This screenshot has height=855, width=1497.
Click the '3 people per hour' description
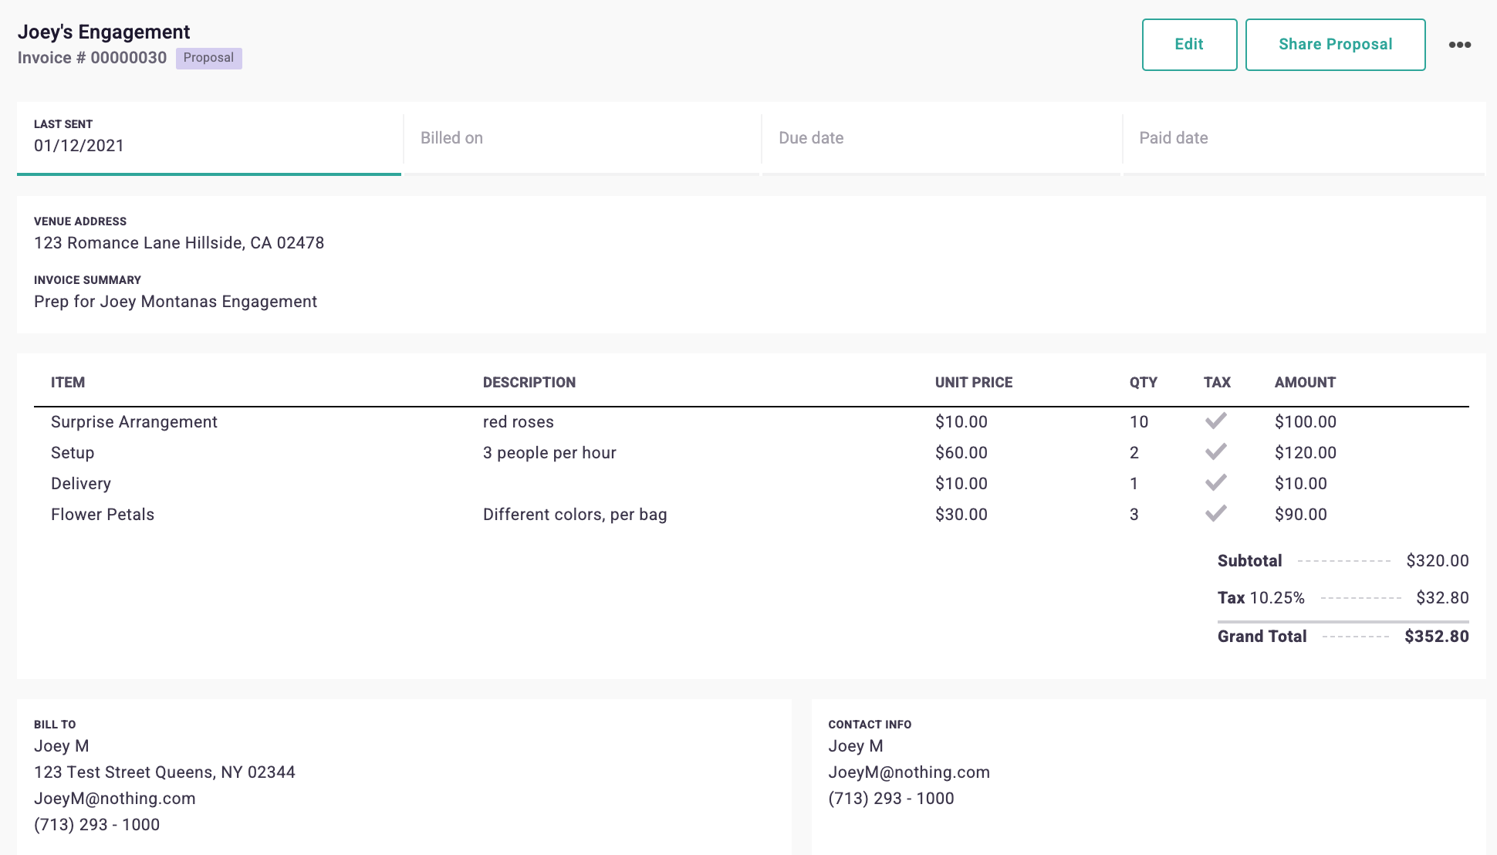[x=549, y=453]
